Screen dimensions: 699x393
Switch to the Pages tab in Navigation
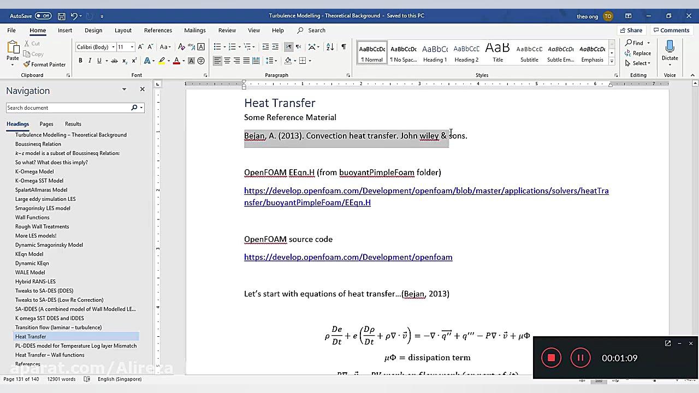[x=46, y=124]
